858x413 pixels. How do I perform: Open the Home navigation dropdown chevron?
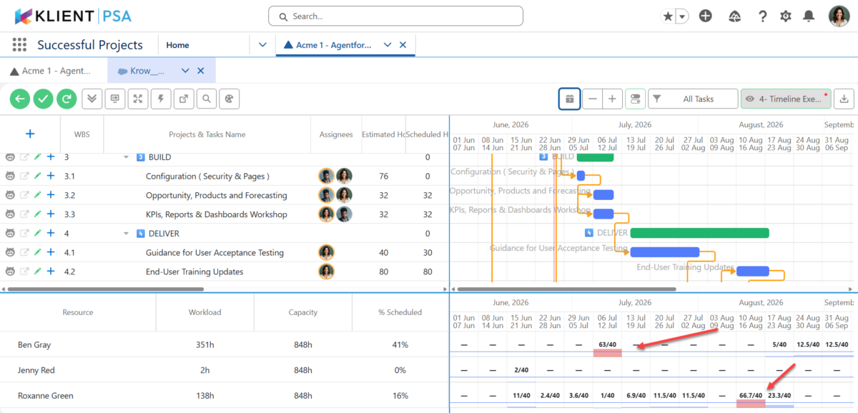(x=262, y=44)
